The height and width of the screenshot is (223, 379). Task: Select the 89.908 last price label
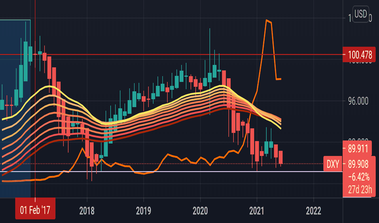click(358, 164)
